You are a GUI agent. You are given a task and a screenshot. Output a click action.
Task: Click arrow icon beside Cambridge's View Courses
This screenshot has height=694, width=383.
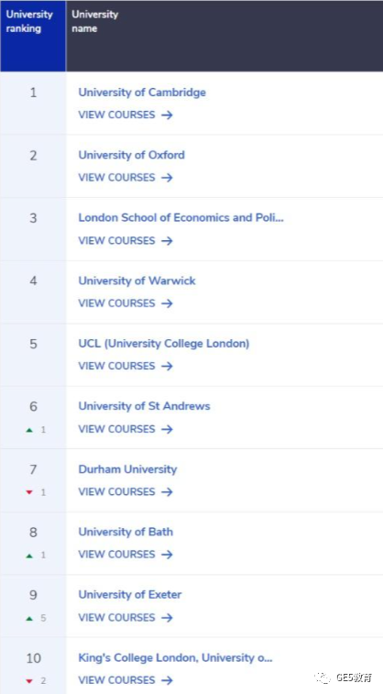point(167,116)
